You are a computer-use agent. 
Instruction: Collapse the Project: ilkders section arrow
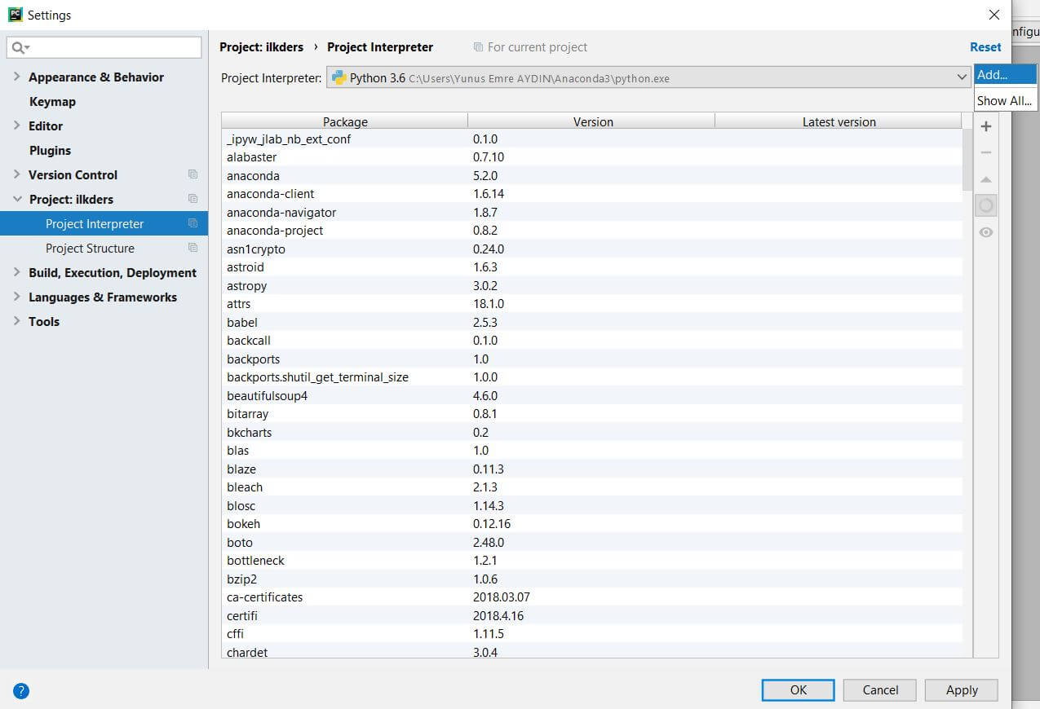[x=17, y=199]
